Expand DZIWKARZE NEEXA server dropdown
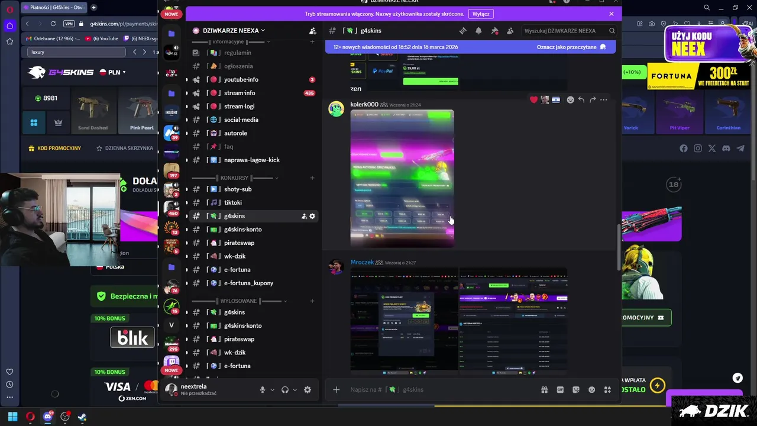The image size is (757, 426). click(x=234, y=31)
